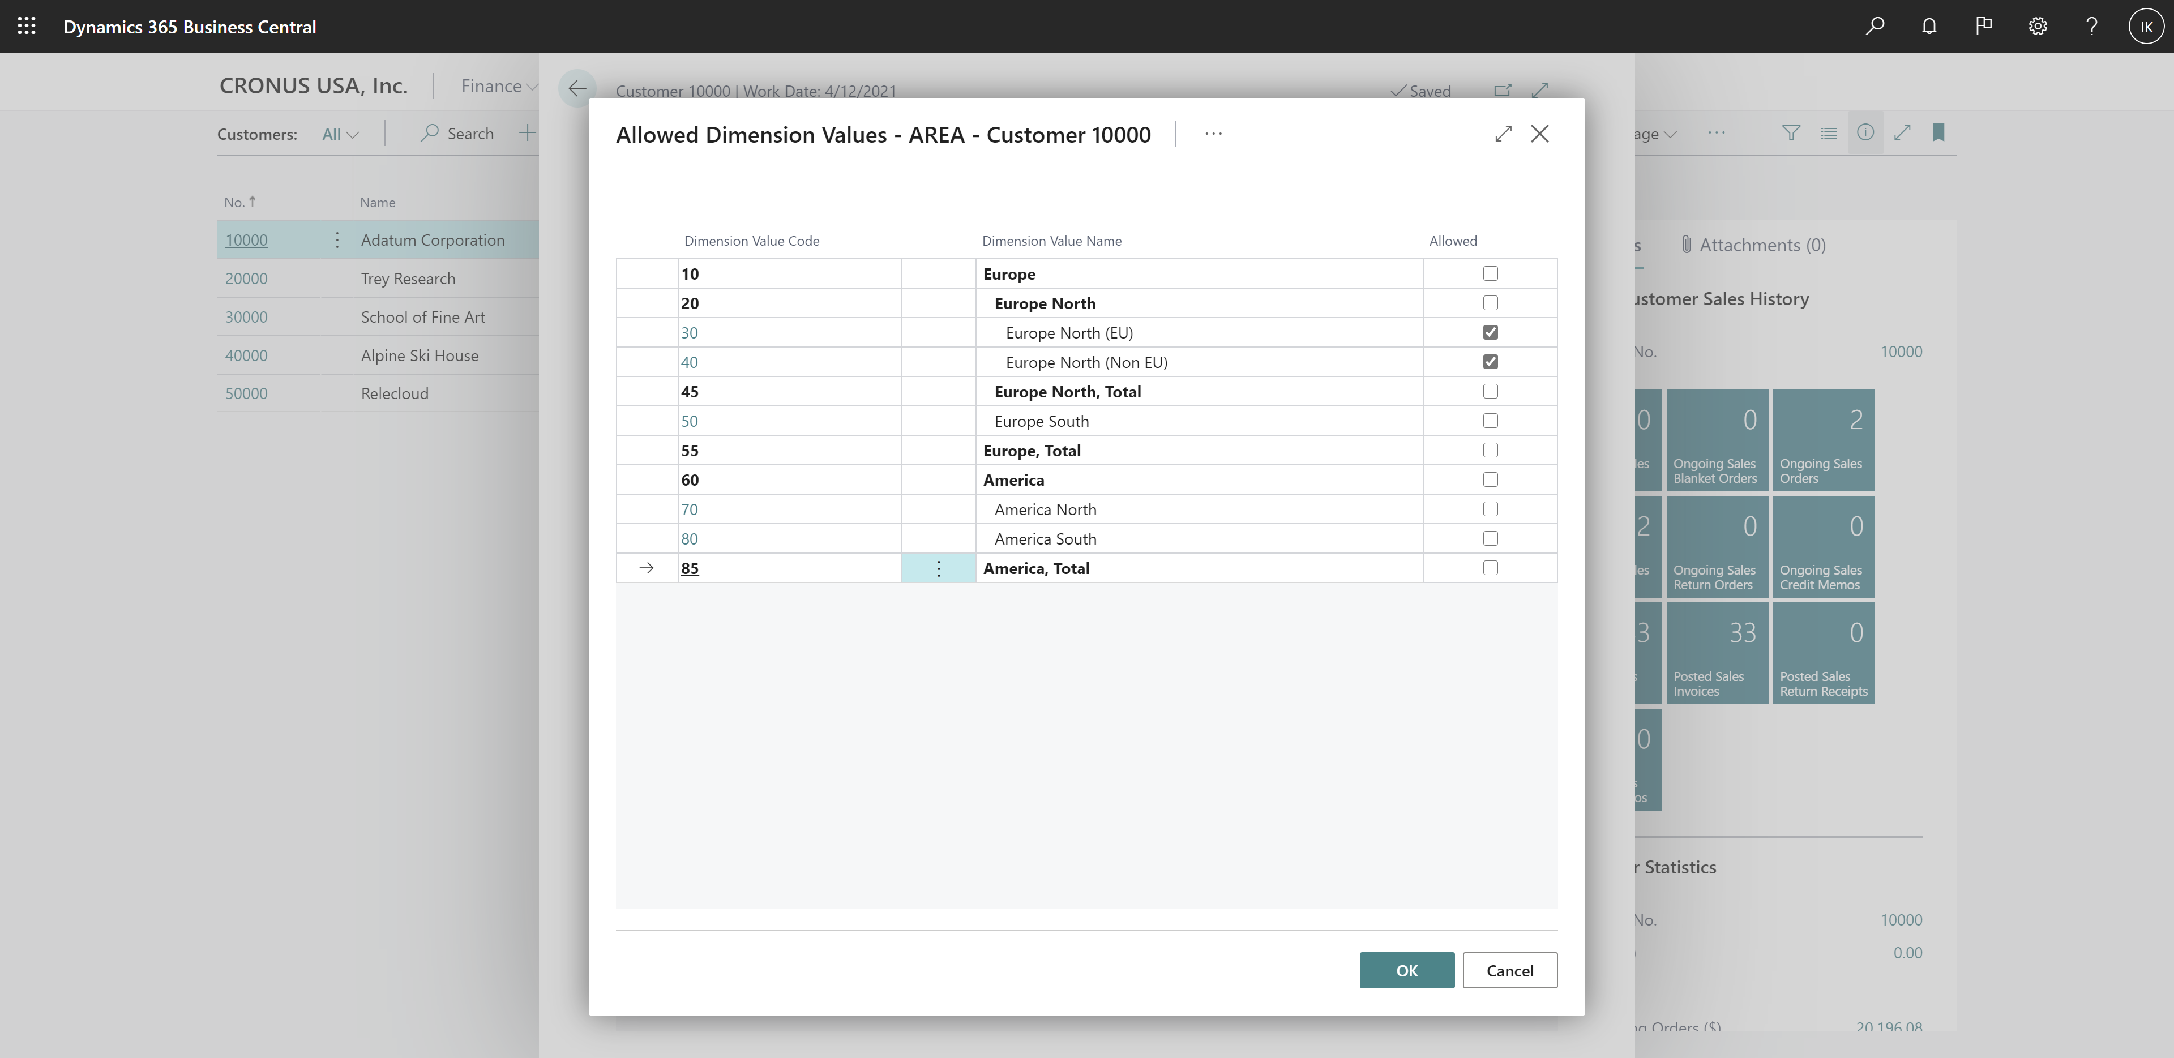Click the OK button to confirm changes
The height and width of the screenshot is (1058, 2174).
coord(1406,969)
